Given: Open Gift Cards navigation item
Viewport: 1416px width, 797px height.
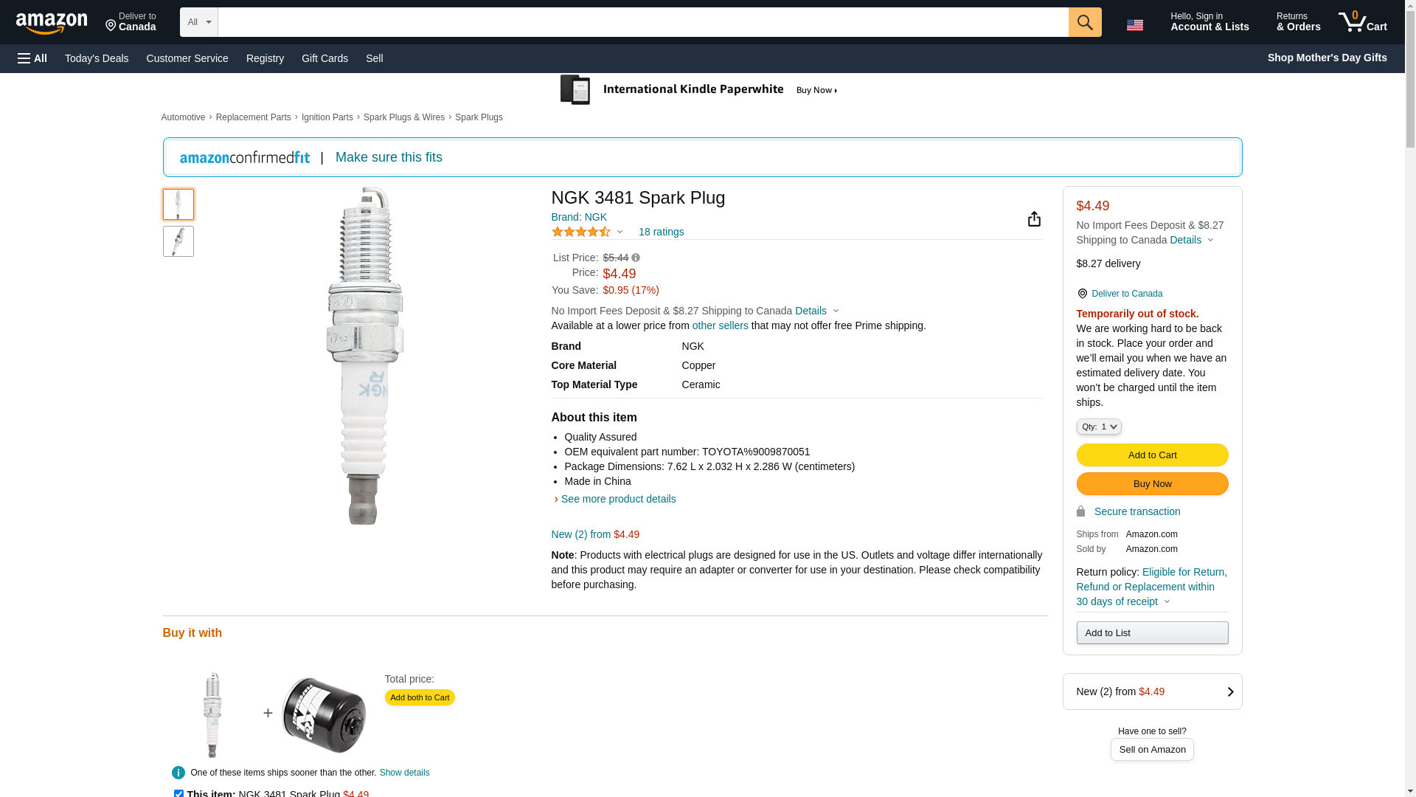Looking at the screenshot, I should tap(324, 58).
